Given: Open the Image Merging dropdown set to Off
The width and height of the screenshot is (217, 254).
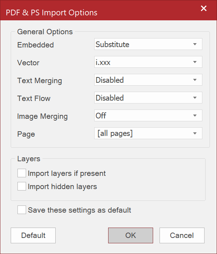Looking at the screenshot, I should 148,116.
